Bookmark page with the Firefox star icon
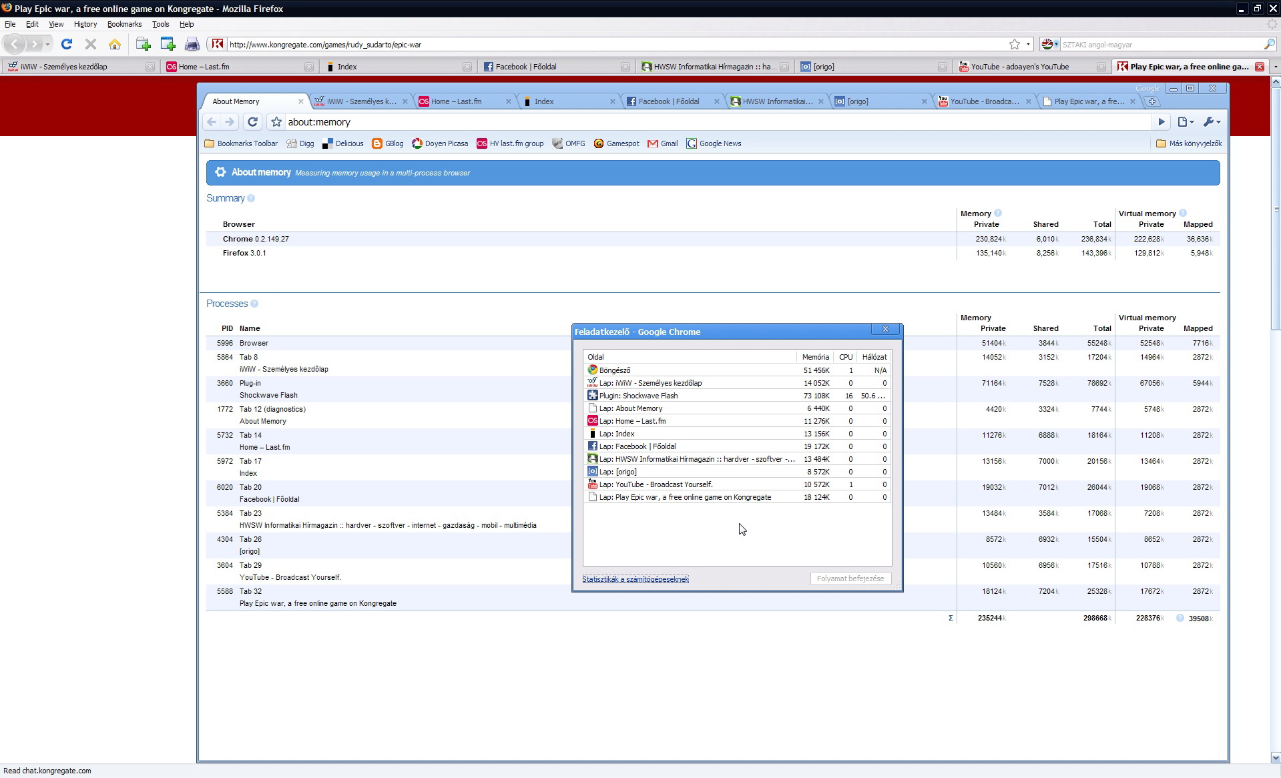The height and width of the screenshot is (778, 1281). 1015,44
